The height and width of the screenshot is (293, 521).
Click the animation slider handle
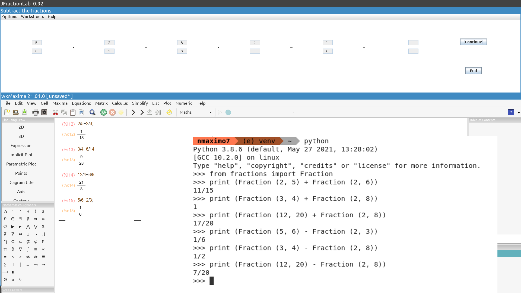[x=228, y=112]
